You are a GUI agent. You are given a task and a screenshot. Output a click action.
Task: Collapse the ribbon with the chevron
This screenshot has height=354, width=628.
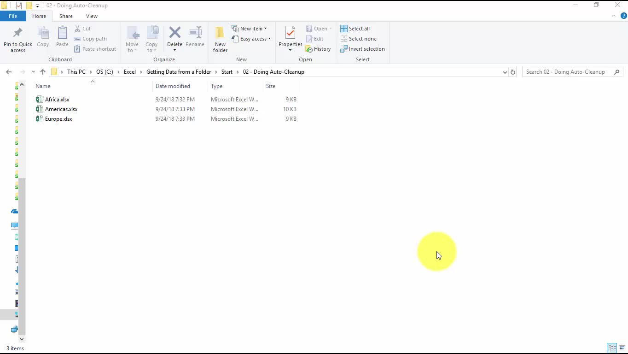click(614, 16)
